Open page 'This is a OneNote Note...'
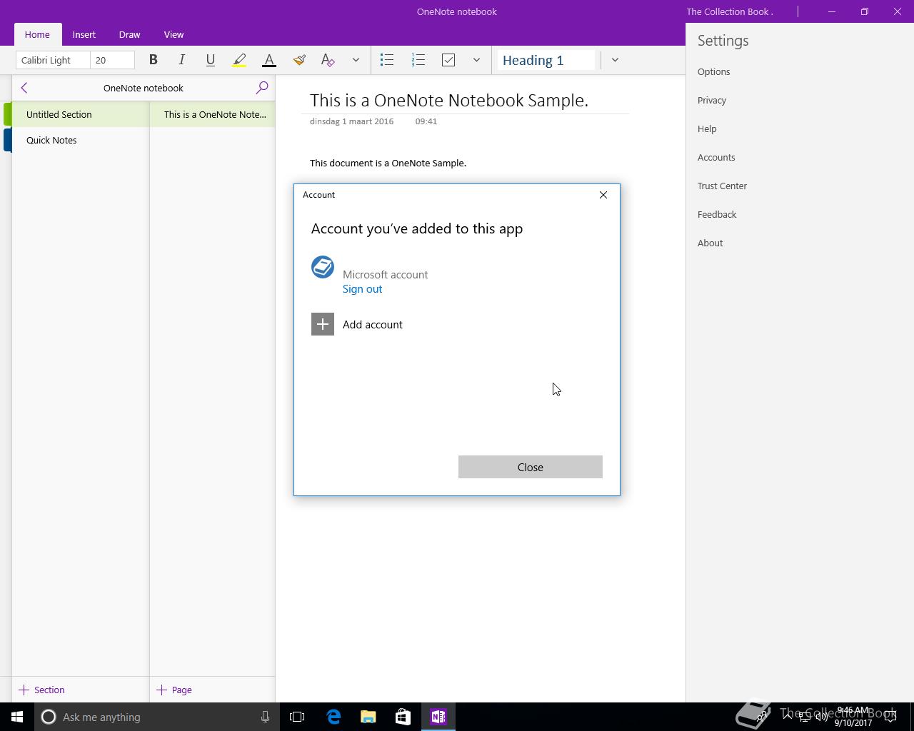This screenshot has height=731, width=914. 213,114
